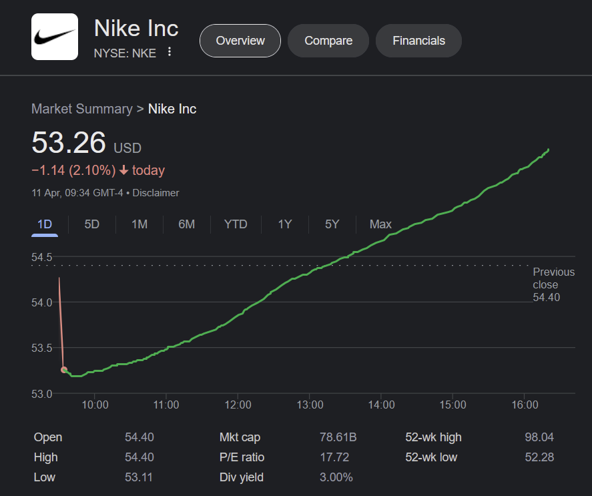Click the P/E ratio label
The image size is (592, 496).
click(x=242, y=457)
